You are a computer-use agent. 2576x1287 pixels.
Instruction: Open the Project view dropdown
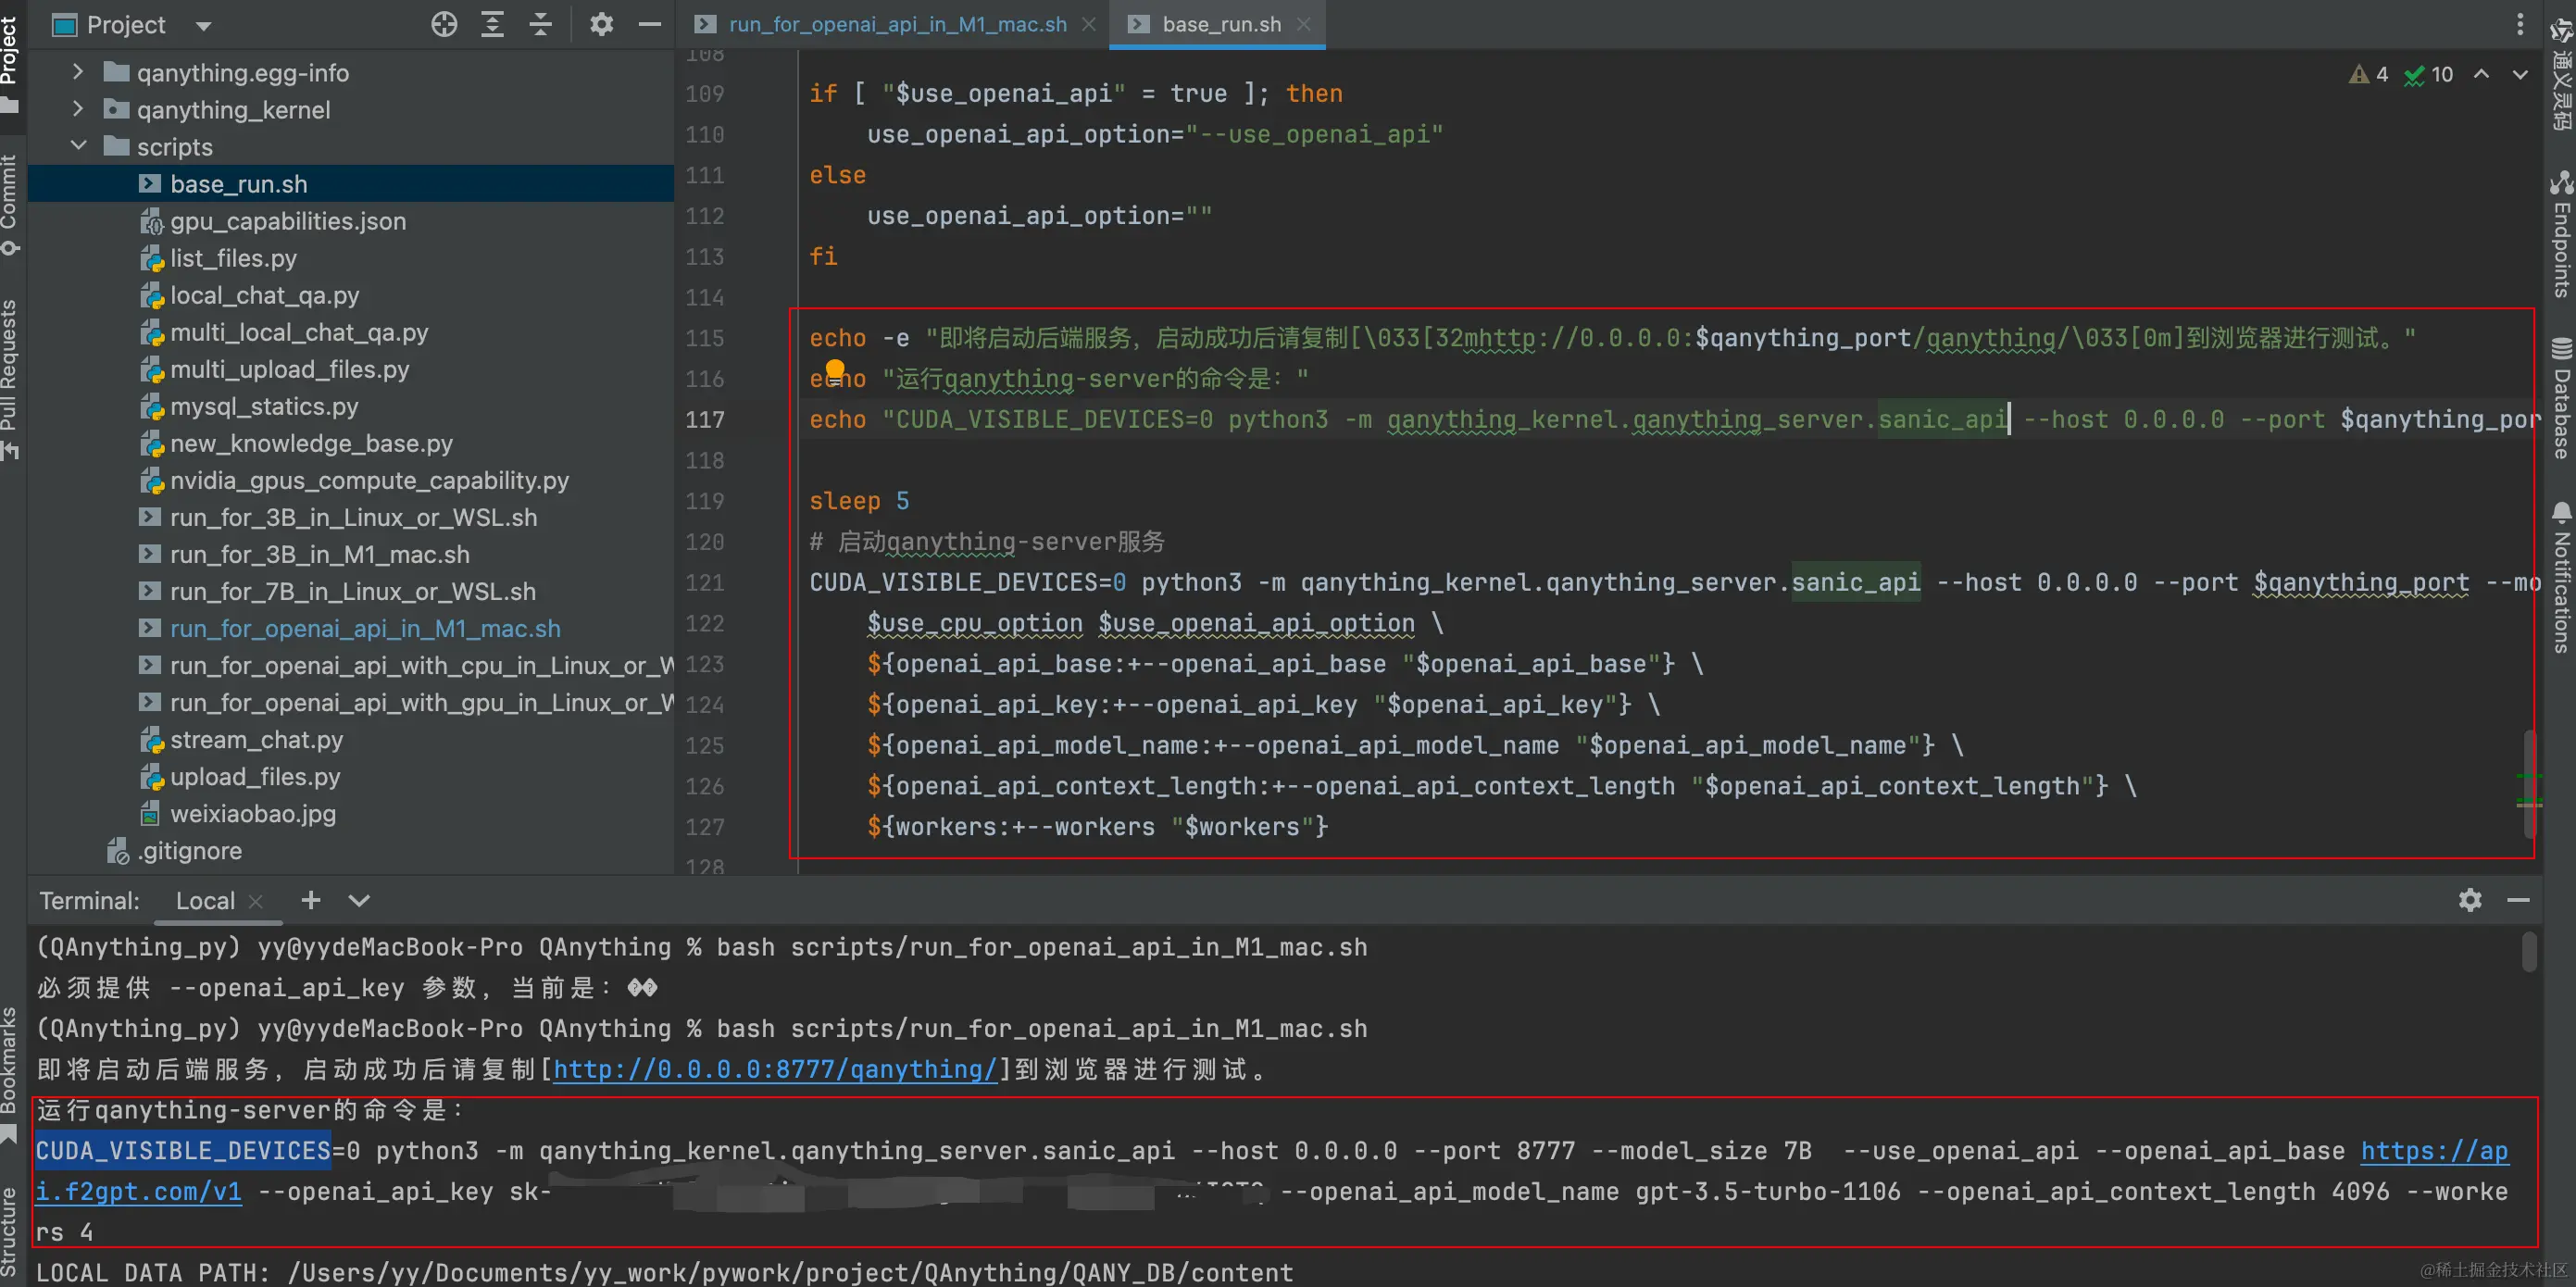pyautogui.click(x=203, y=25)
